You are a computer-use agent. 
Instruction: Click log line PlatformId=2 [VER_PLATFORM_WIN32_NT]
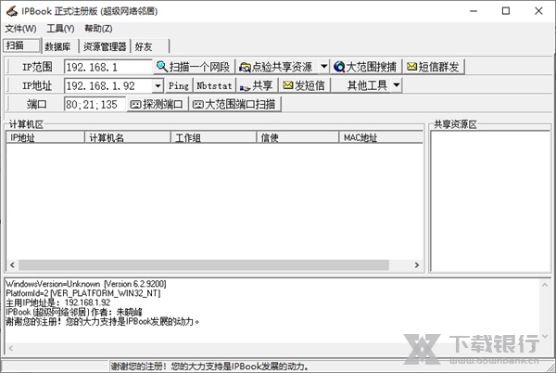[x=83, y=293]
